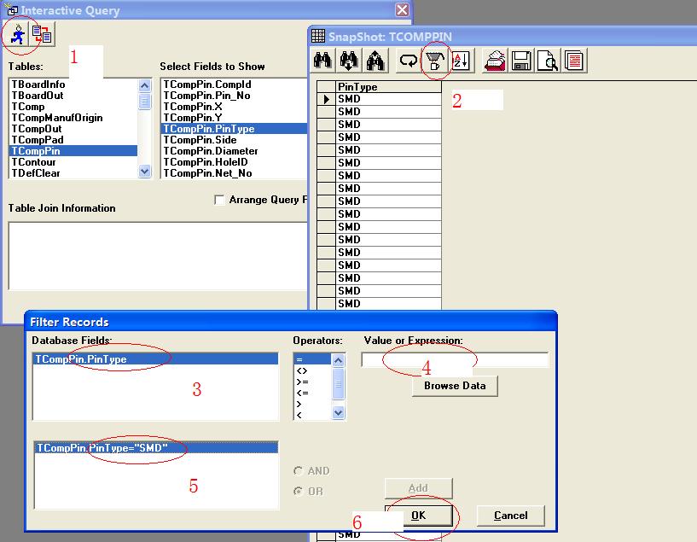Image resolution: width=697 pixels, height=542 pixels.
Task: Click Cancel in Filter Records dialog
Action: click(511, 516)
